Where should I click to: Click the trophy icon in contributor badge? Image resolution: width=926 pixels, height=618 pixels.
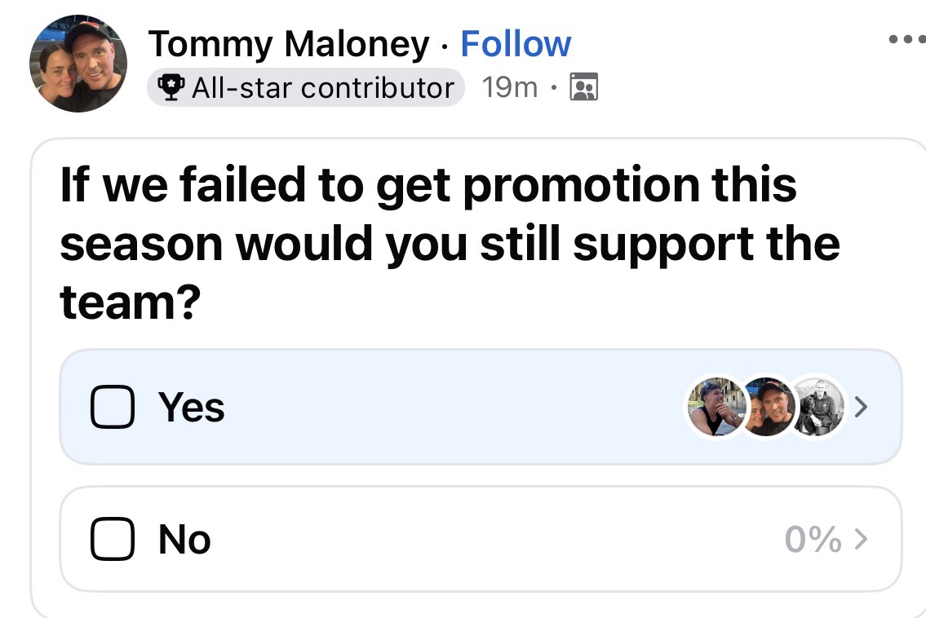tap(170, 88)
